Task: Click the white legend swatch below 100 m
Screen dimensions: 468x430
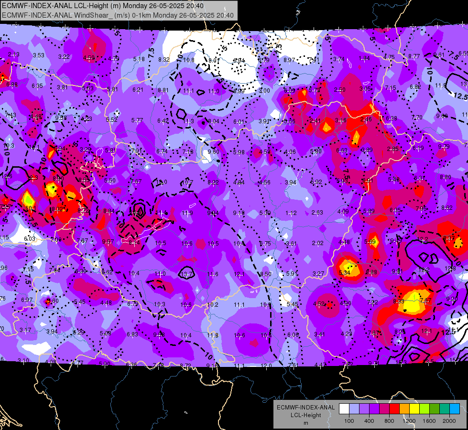Action: coord(344,409)
